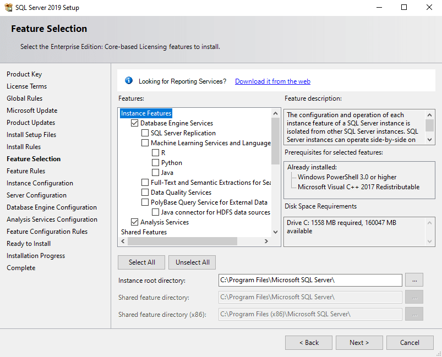This screenshot has width=442, height=357.
Task: Select Shared Features tree heading
Action: coord(144,232)
